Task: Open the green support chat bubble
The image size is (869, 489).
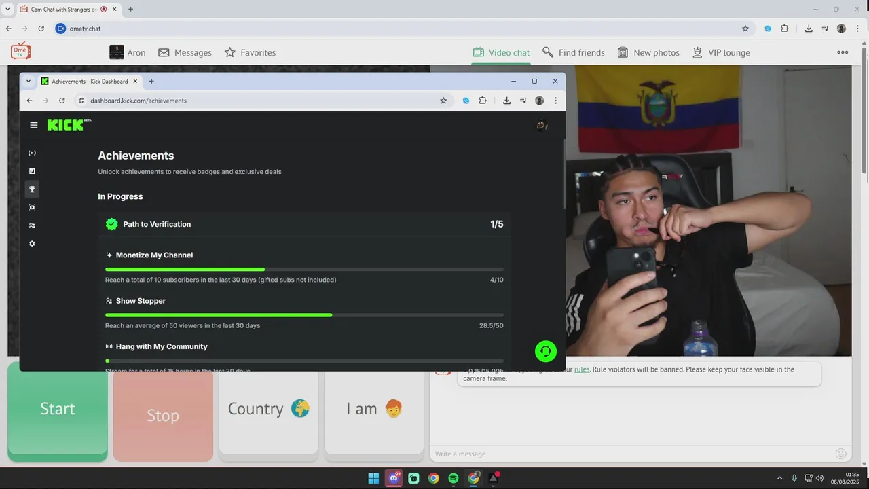Action: pos(546,351)
